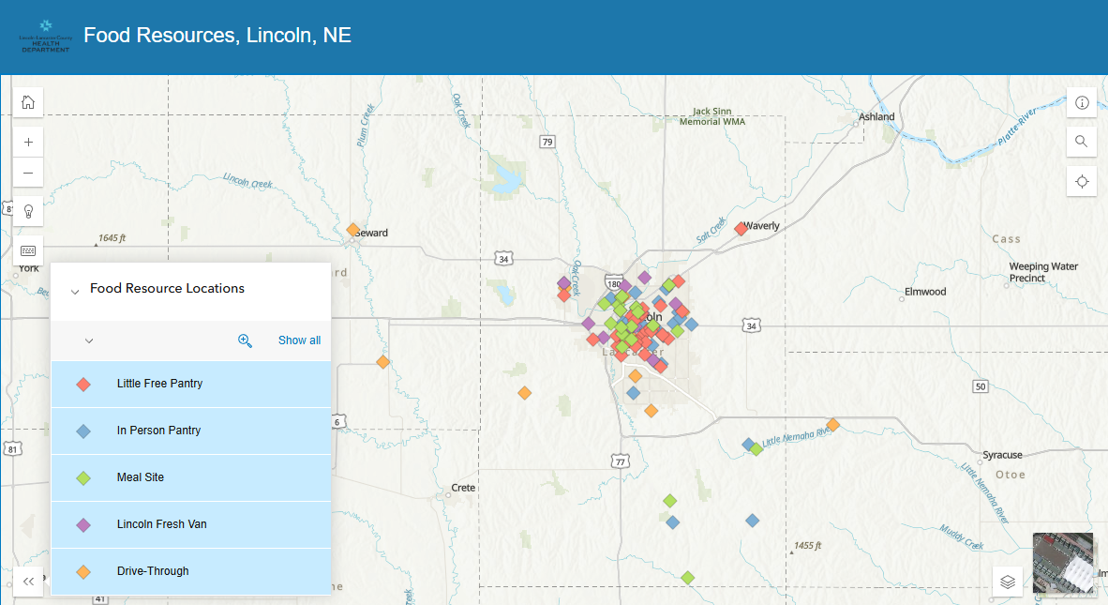Click the Show all link
The height and width of the screenshot is (605, 1108).
pyautogui.click(x=299, y=340)
